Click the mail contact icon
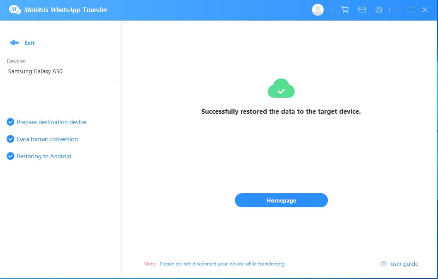438x279 pixels. tap(362, 10)
